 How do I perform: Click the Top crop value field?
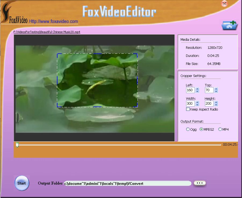[209, 90]
